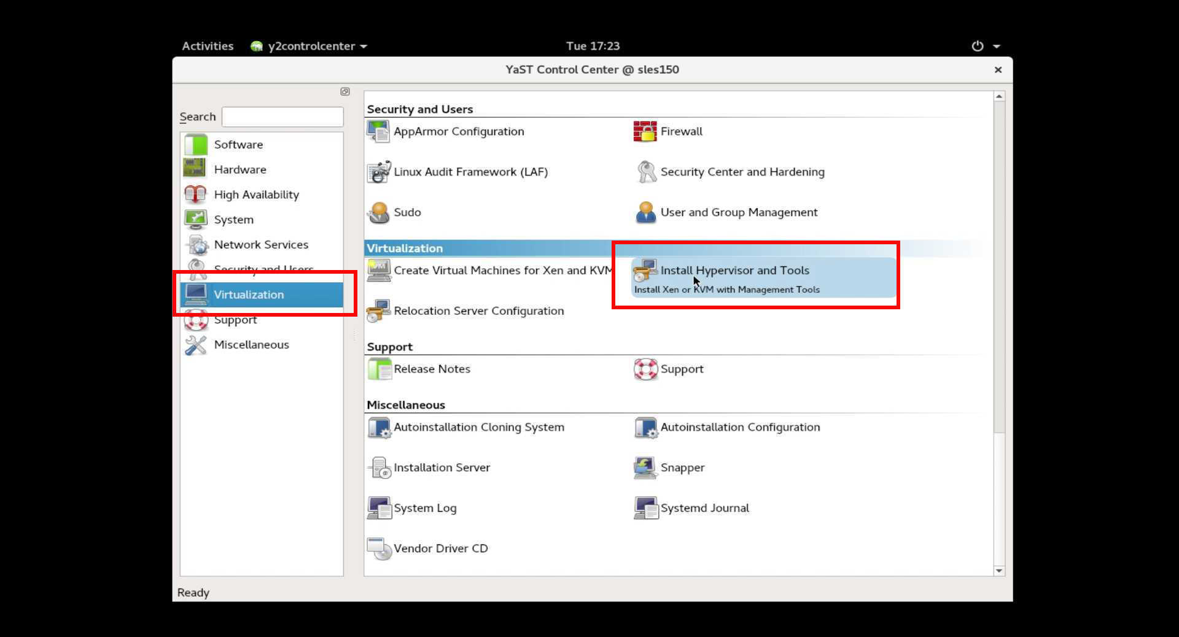The width and height of the screenshot is (1179, 637).
Task: Select the Miscellaneous tools icon in the sidebar
Action: (x=195, y=345)
